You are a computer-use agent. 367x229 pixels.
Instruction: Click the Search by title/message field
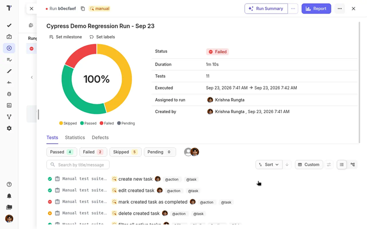pos(78,165)
